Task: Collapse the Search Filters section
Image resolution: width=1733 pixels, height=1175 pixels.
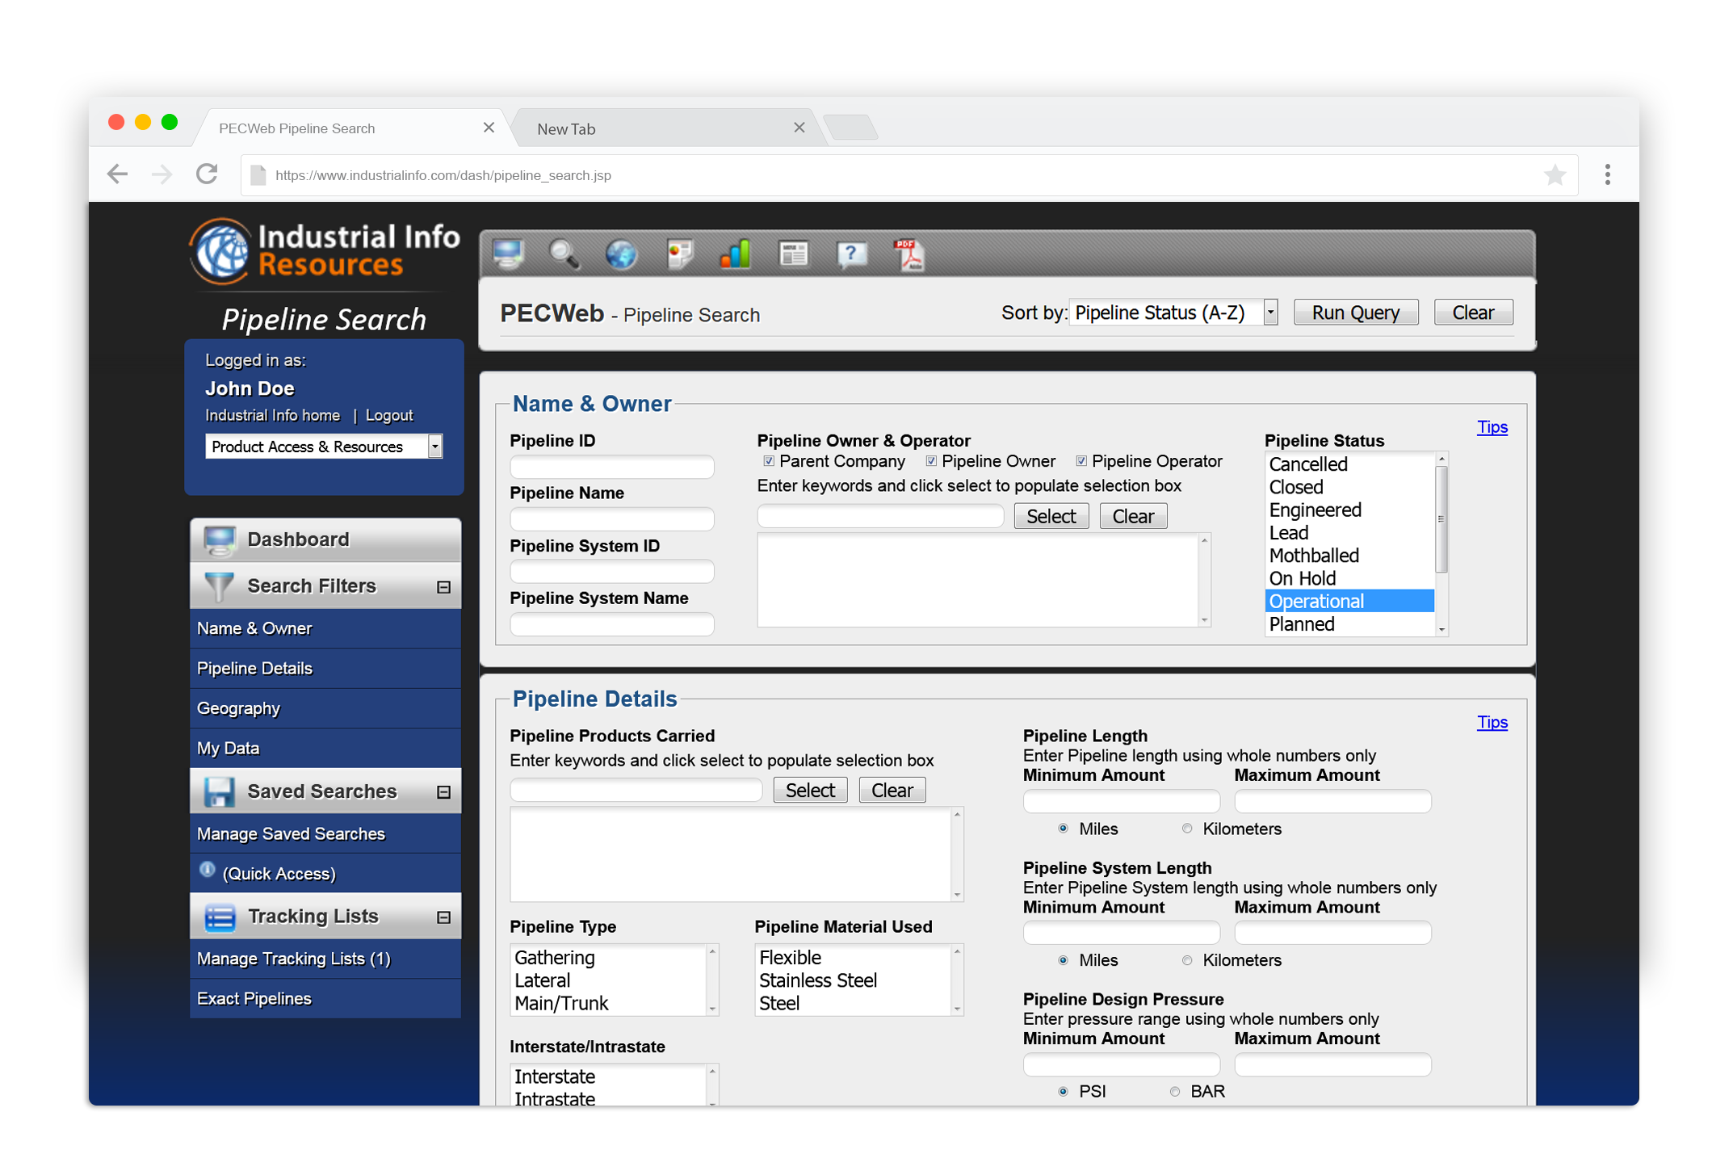Action: [443, 587]
